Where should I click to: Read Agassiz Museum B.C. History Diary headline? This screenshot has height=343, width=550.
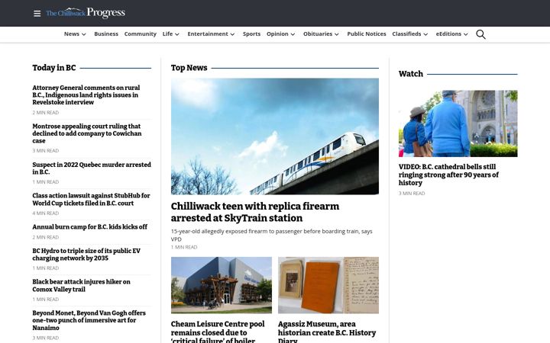point(327,332)
